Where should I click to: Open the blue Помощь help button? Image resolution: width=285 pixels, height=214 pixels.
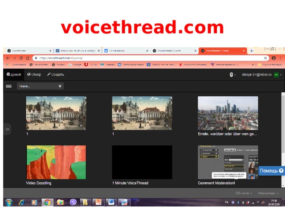tap(272, 171)
